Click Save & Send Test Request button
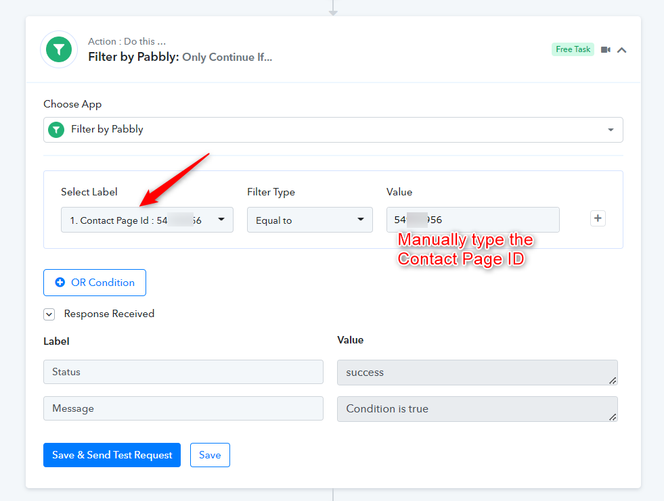This screenshot has height=501, width=664. click(x=112, y=455)
